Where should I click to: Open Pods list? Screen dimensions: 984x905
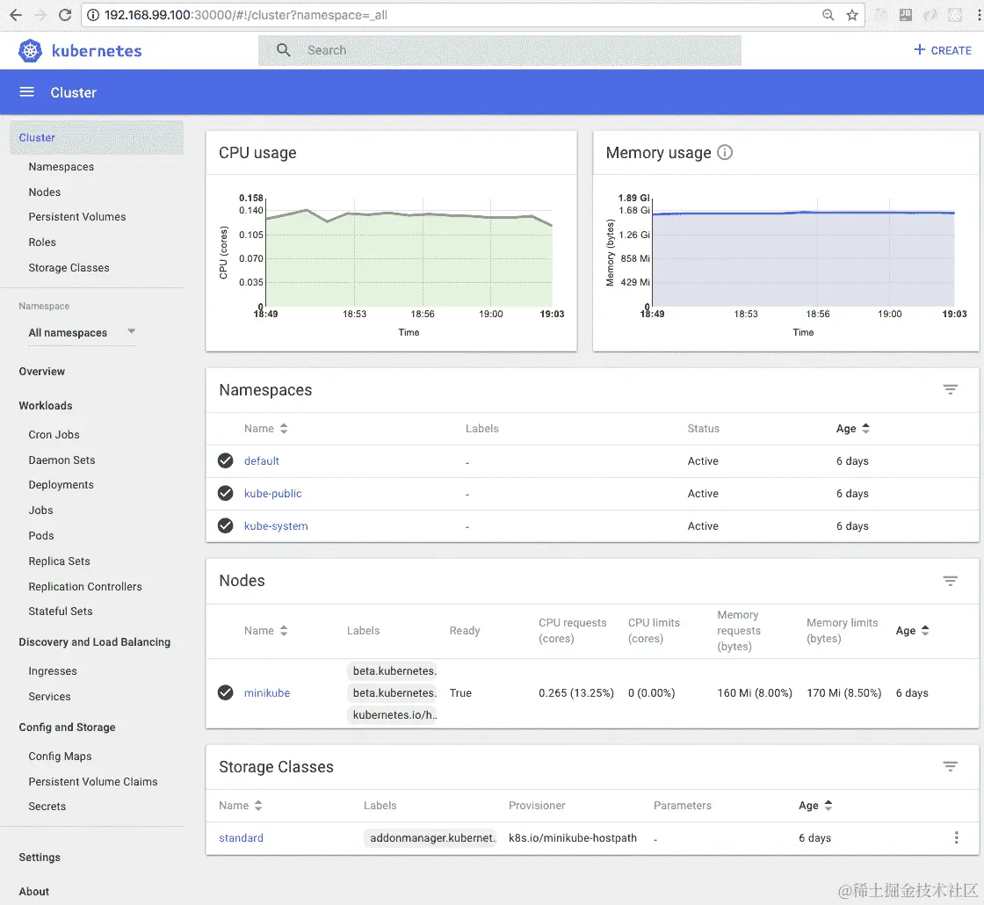[41, 536]
